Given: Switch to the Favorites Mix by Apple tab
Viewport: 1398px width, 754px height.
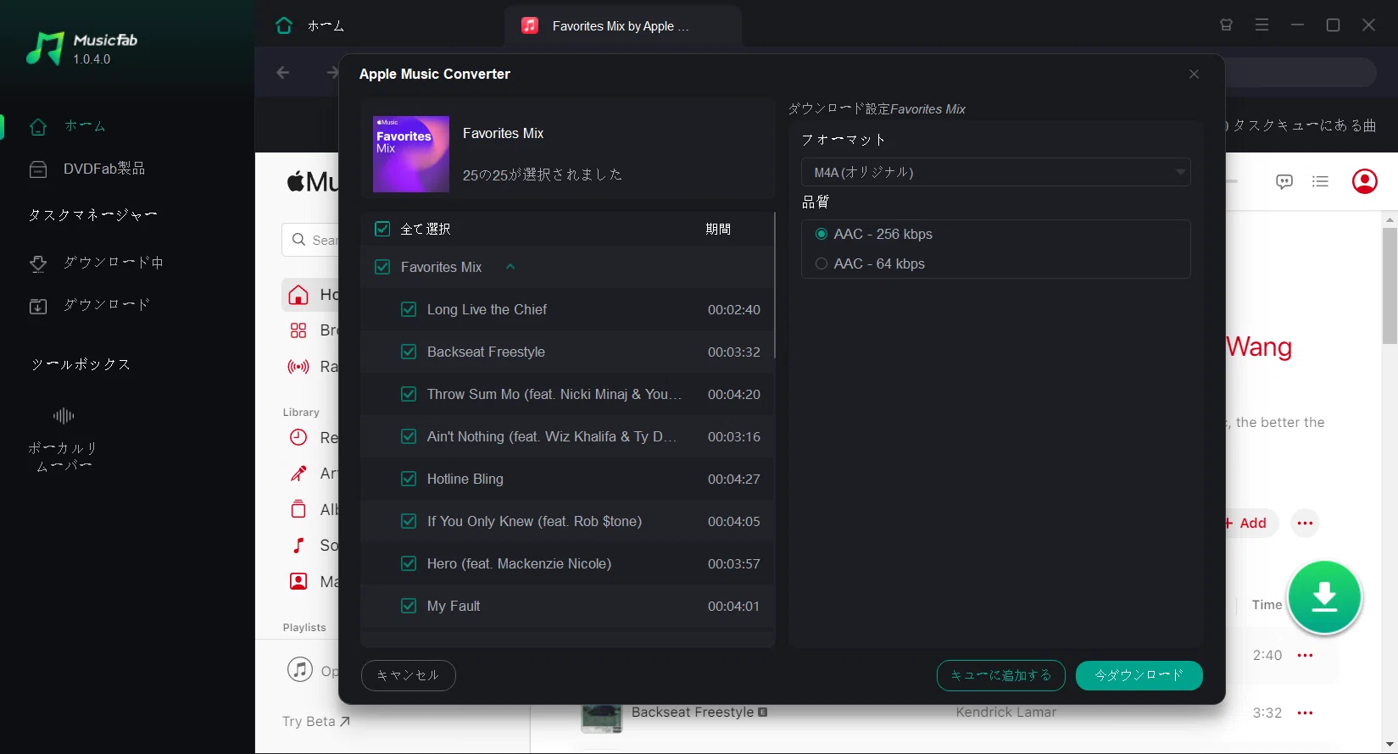Looking at the screenshot, I should [x=623, y=26].
